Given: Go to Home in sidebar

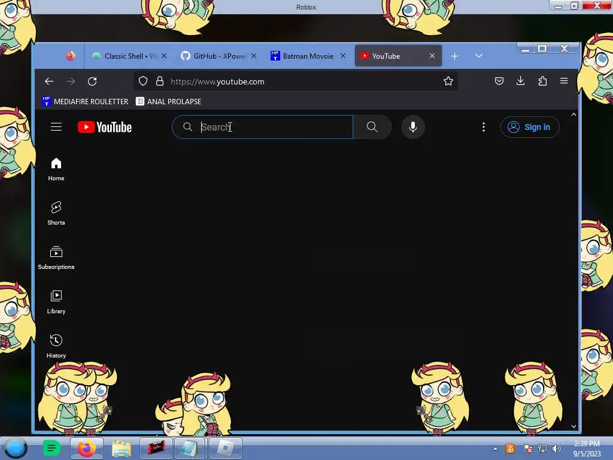Looking at the screenshot, I should (x=56, y=170).
